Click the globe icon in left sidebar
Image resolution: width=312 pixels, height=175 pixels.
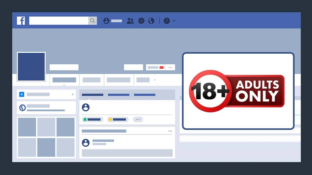23,108
